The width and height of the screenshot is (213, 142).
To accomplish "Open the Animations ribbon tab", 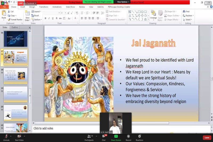I will pos(57,7).
